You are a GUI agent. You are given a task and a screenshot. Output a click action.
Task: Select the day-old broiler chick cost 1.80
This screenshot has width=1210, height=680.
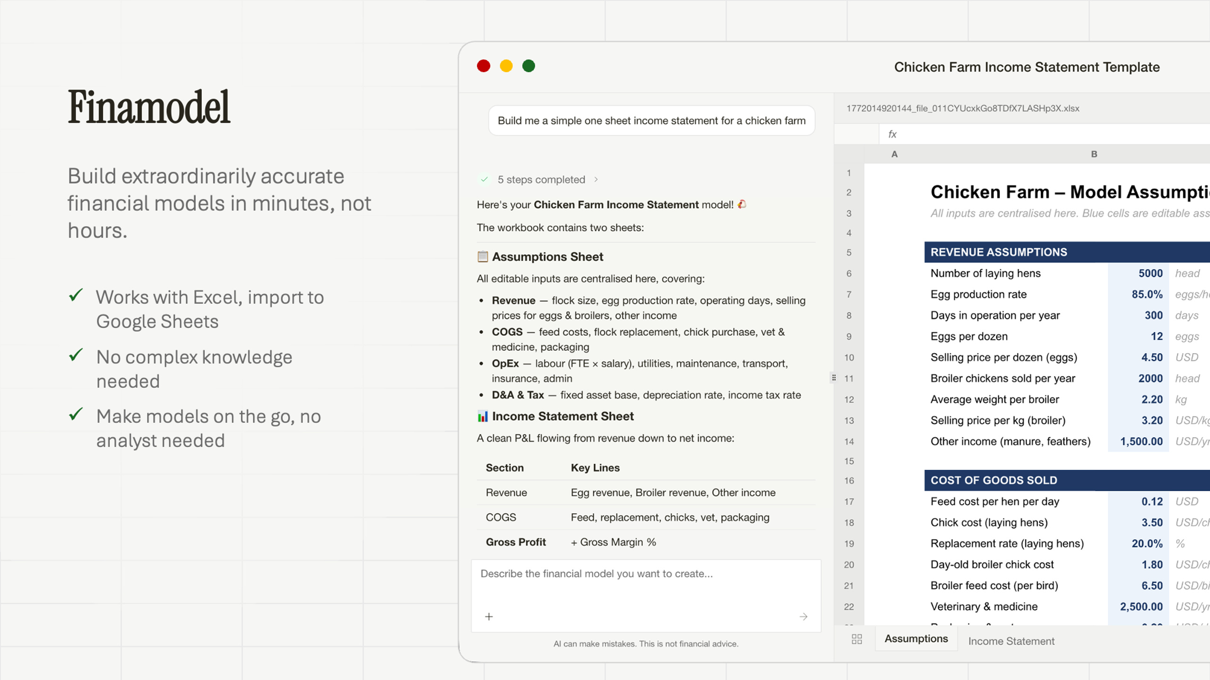1138,565
